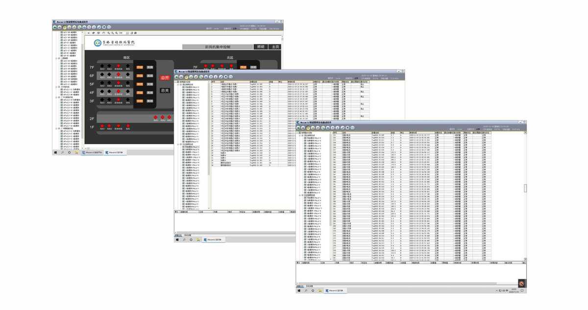Click the 总关 master-off button

[x=165, y=90]
